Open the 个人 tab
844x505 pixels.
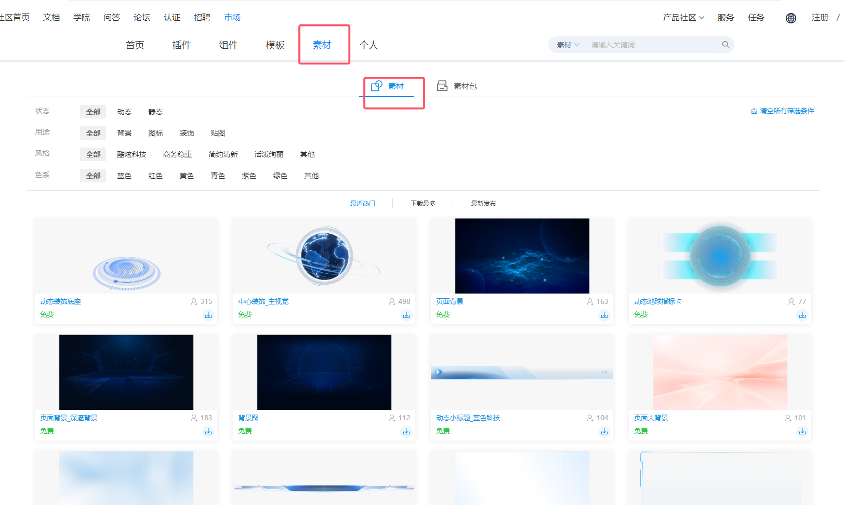368,45
